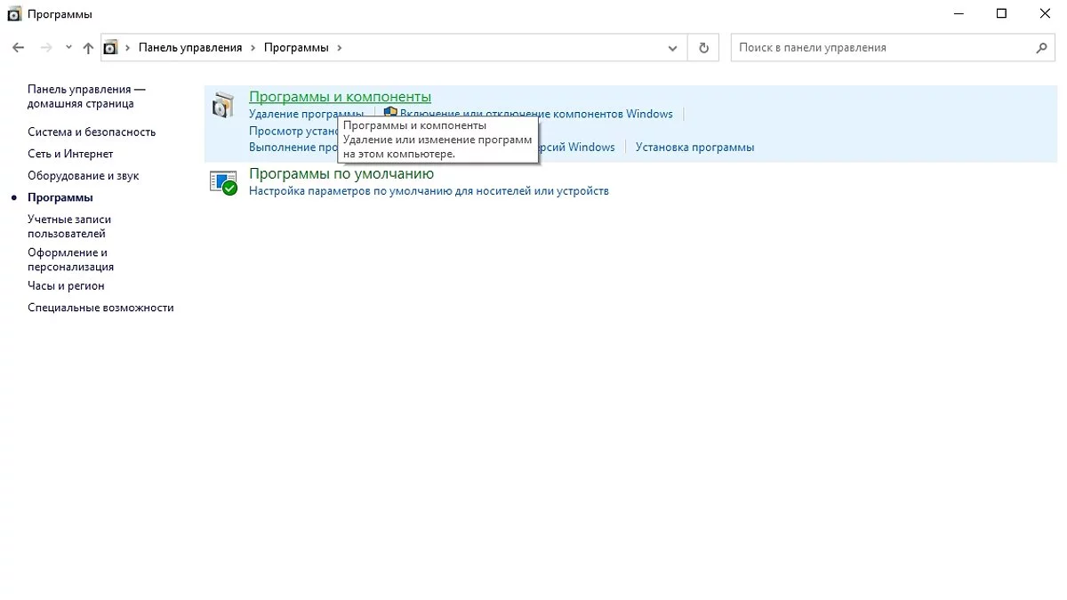Image resolution: width=1067 pixels, height=600 pixels.
Task: Maximize the Программы window
Action: click(x=1001, y=13)
